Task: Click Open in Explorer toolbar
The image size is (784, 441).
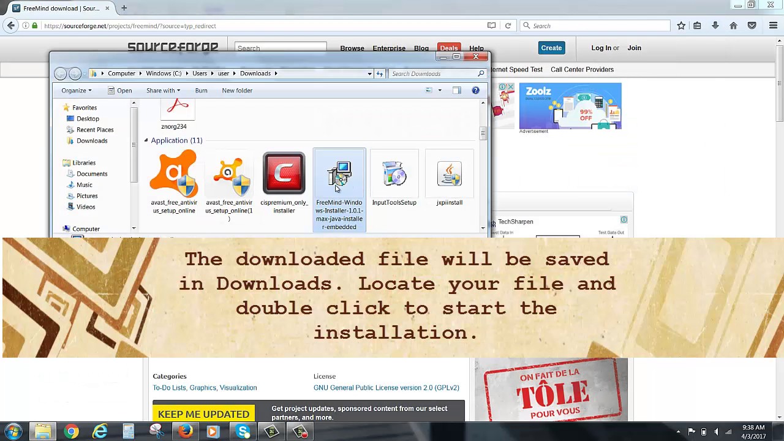Action: 119,91
